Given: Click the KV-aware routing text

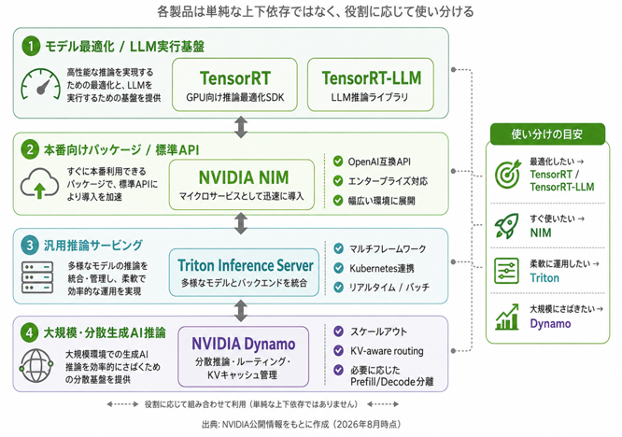Looking at the screenshot, I should (387, 351).
